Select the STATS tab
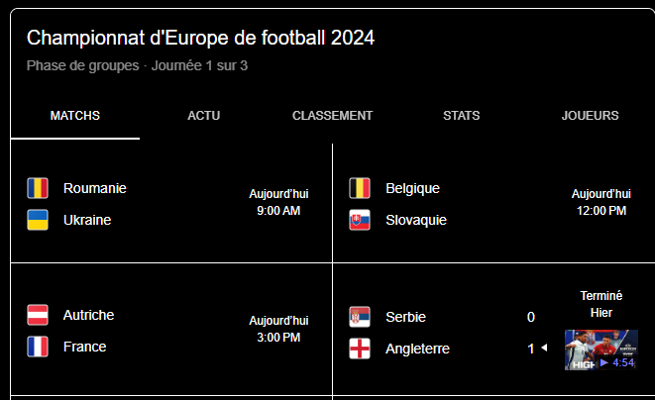The width and height of the screenshot is (655, 400). [462, 116]
